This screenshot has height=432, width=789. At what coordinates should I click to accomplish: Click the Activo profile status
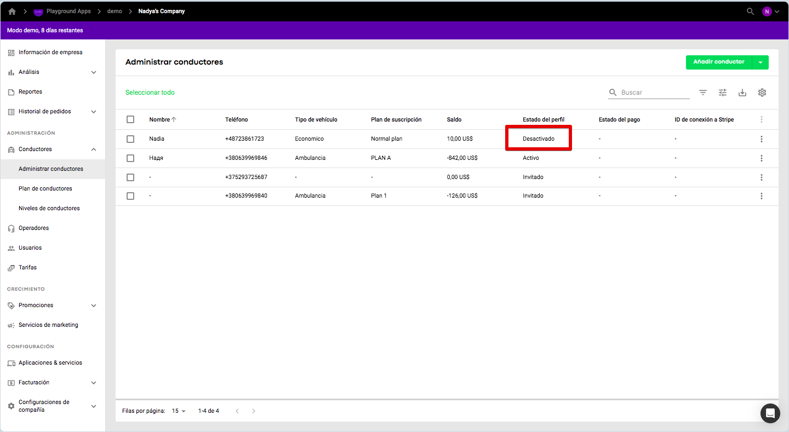tap(531, 158)
